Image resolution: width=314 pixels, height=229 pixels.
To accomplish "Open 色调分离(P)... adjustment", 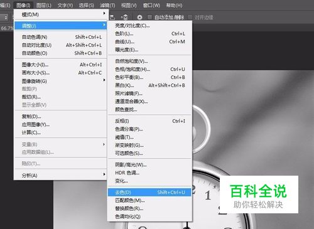I will pos(149,129).
